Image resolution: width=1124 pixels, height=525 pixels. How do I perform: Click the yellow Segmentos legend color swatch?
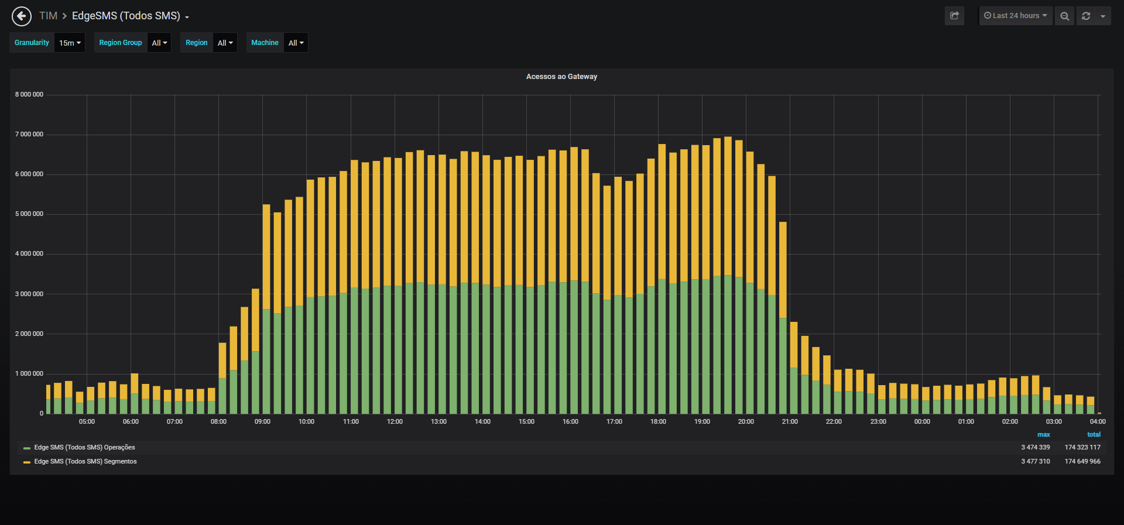pyautogui.click(x=27, y=462)
